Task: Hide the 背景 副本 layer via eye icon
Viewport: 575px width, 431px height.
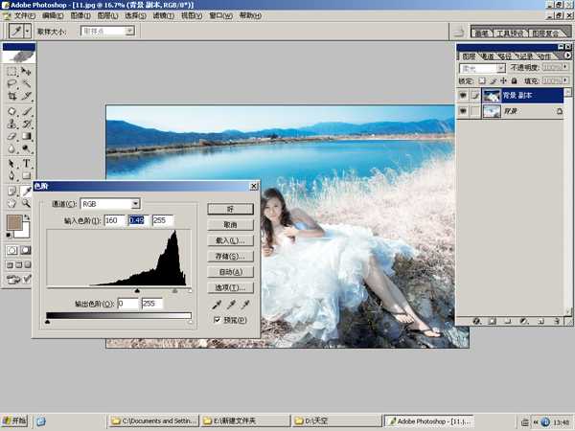Action: point(463,96)
